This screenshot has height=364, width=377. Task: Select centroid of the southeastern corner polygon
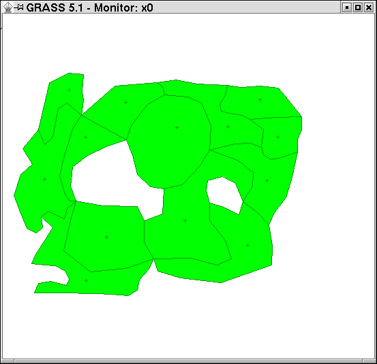point(247,245)
